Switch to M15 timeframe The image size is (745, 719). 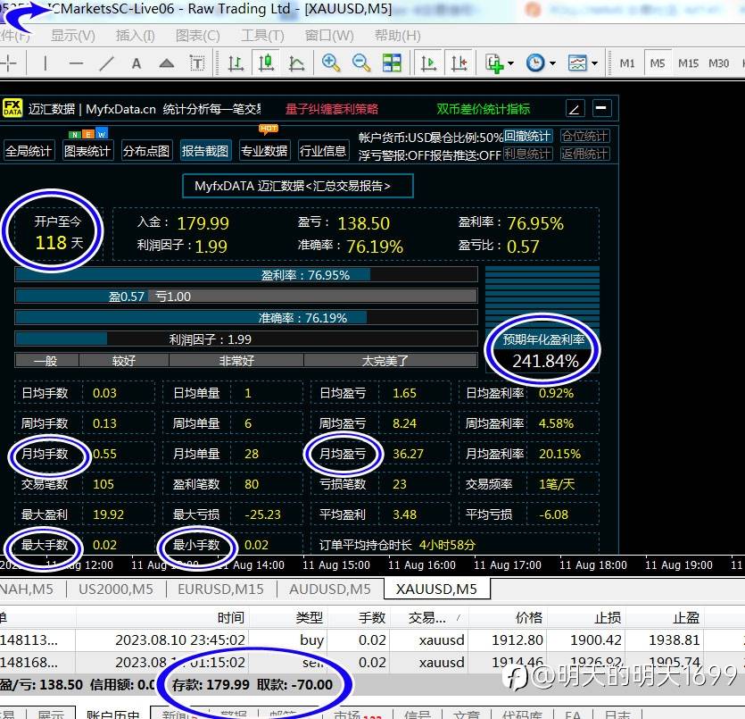[688, 63]
